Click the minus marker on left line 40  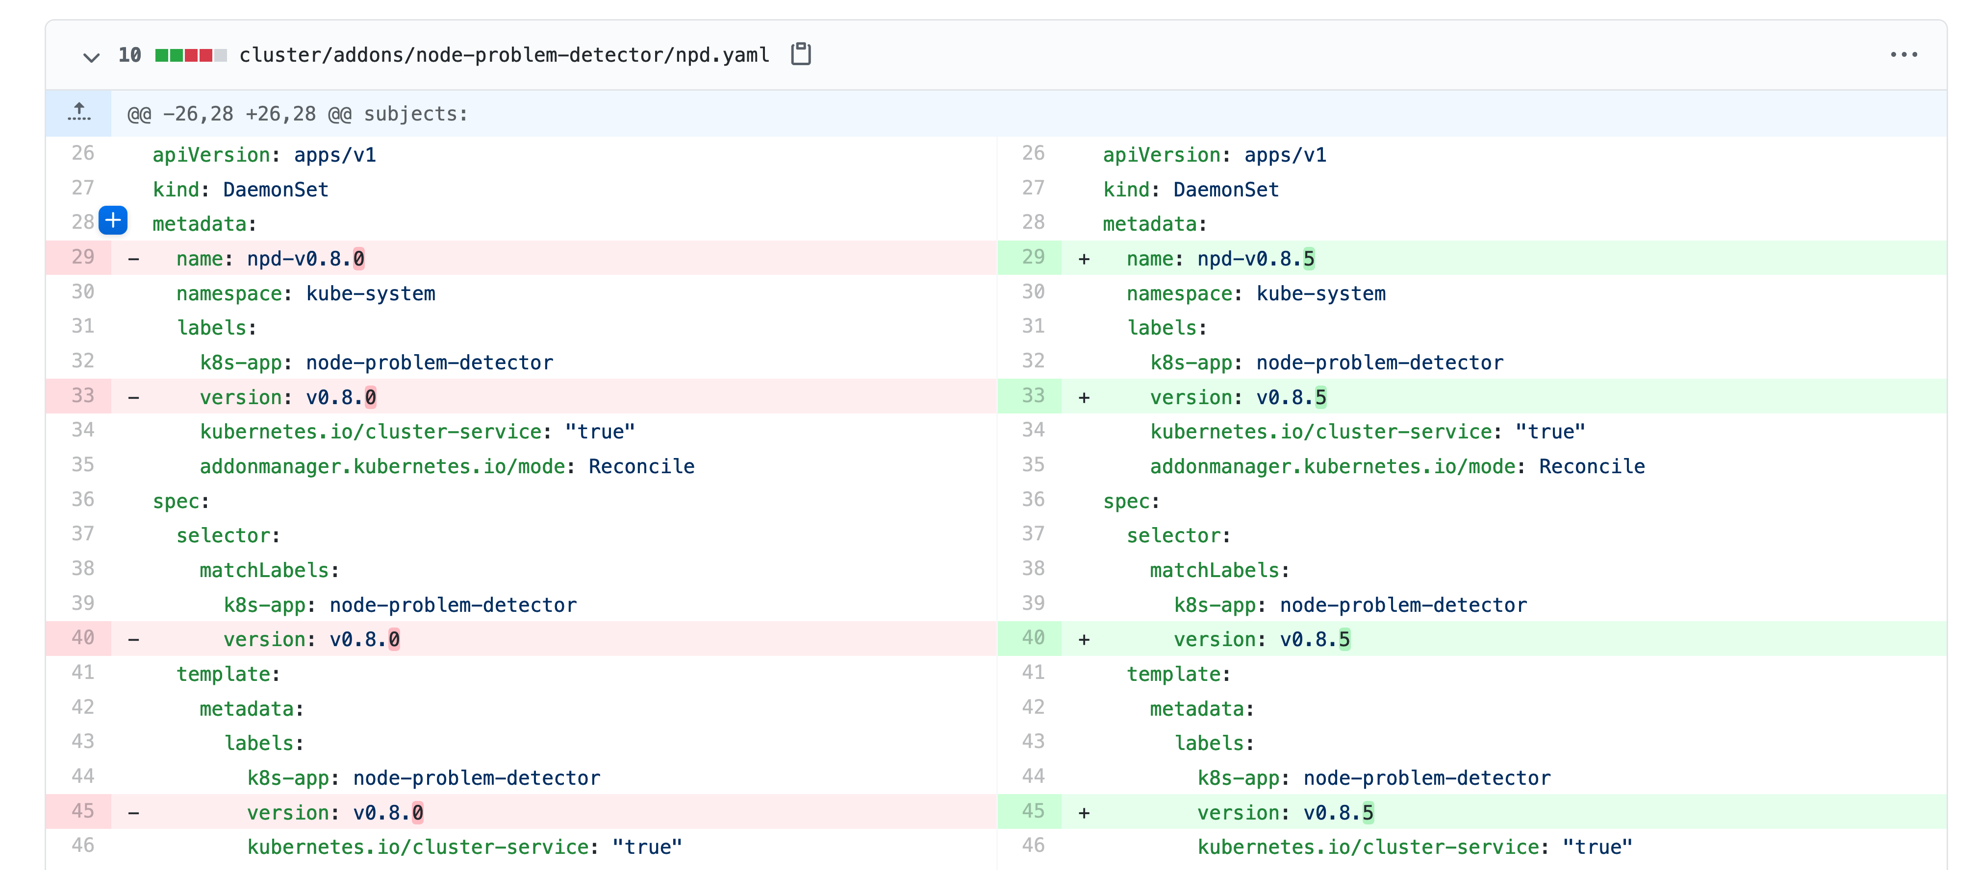point(133,639)
